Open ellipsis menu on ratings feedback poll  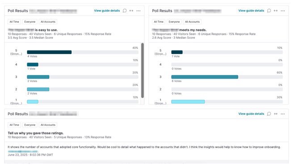(x=283, y=114)
